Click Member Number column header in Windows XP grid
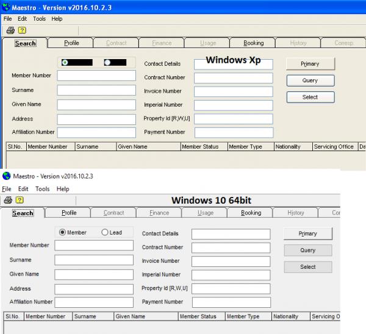This screenshot has height=334, width=366. pos(51,147)
